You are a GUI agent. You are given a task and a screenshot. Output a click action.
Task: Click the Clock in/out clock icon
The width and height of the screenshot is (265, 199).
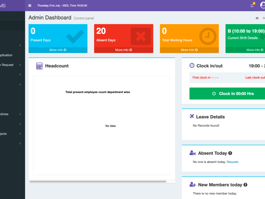click(x=192, y=66)
